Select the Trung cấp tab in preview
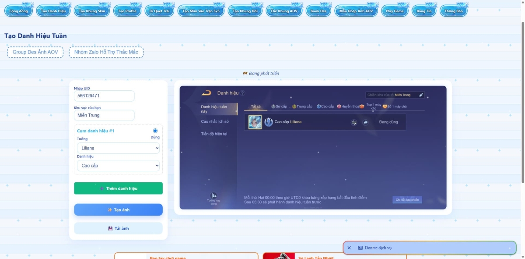The image size is (525, 259). tap(302, 106)
